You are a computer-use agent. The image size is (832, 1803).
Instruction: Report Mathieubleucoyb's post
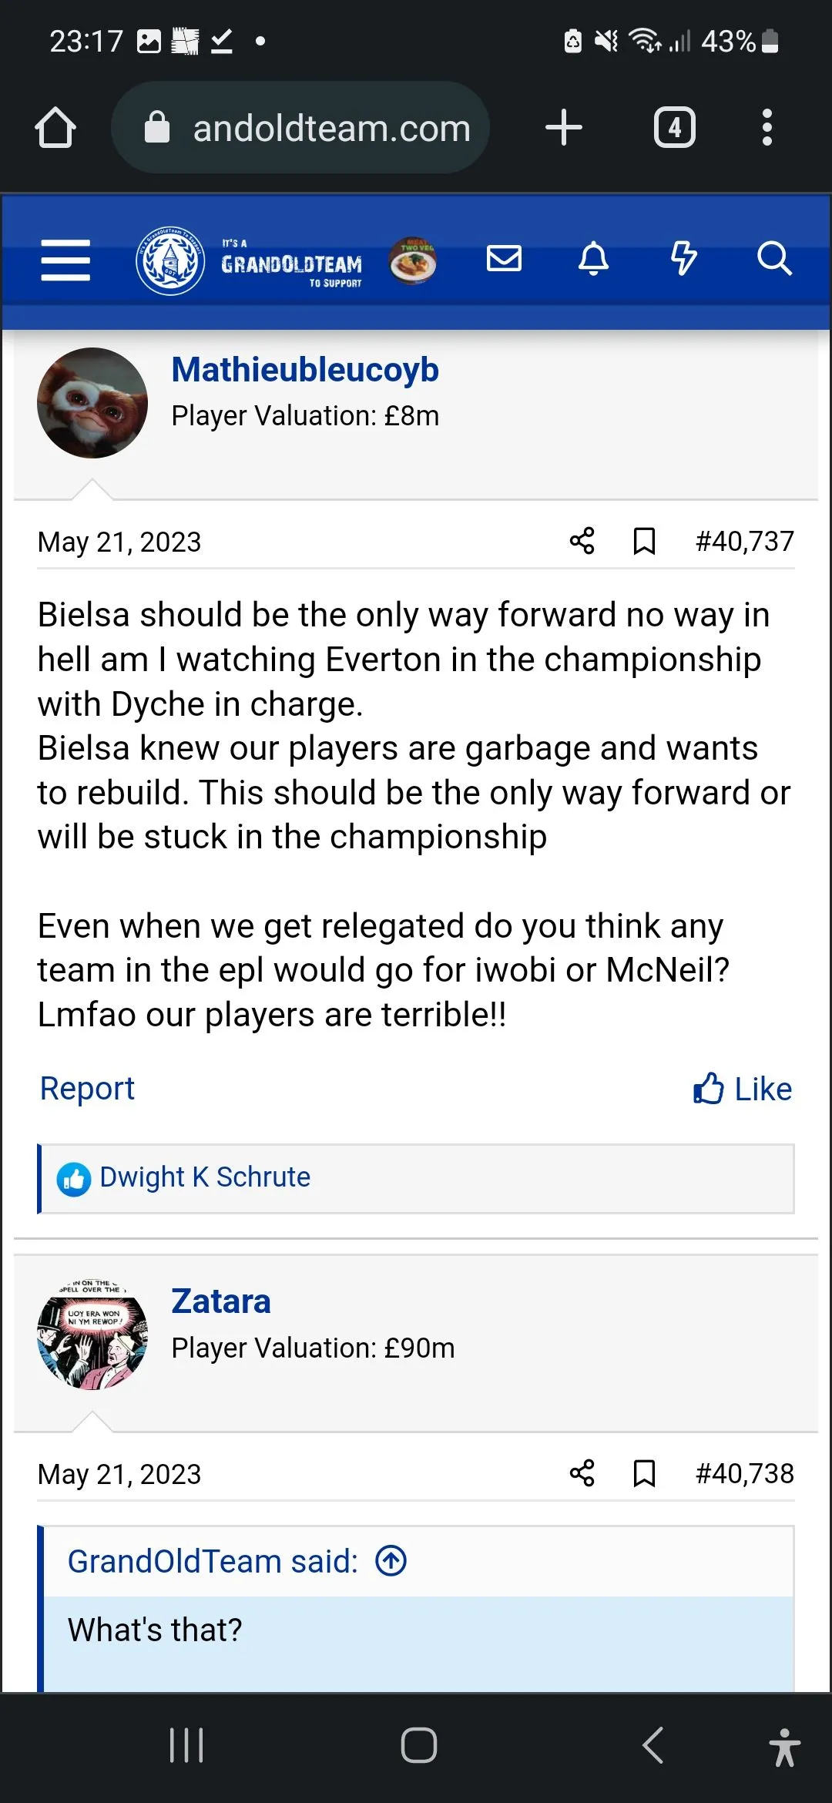click(87, 1089)
